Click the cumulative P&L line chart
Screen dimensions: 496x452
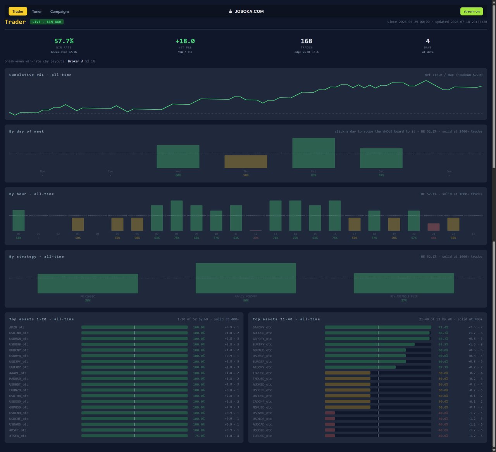[x=246, y=97]
